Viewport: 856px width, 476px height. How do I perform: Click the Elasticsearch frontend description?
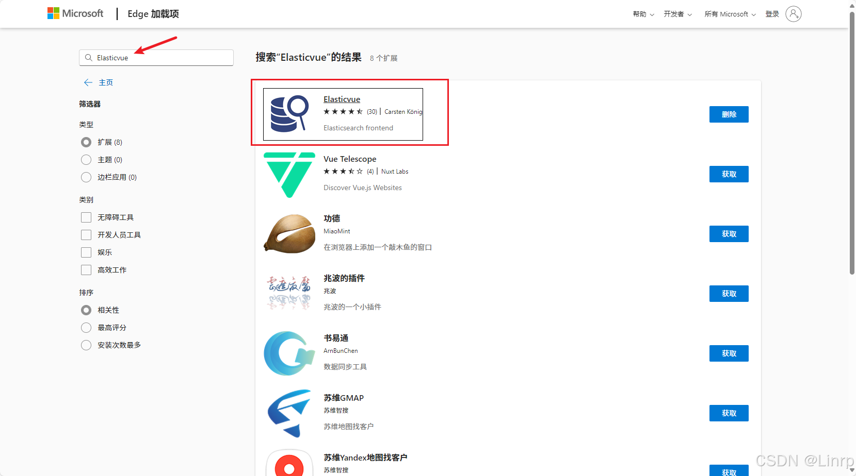coord(358,128)
